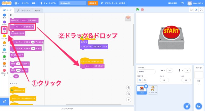Enter full screen stage mode

click(201, 10)
